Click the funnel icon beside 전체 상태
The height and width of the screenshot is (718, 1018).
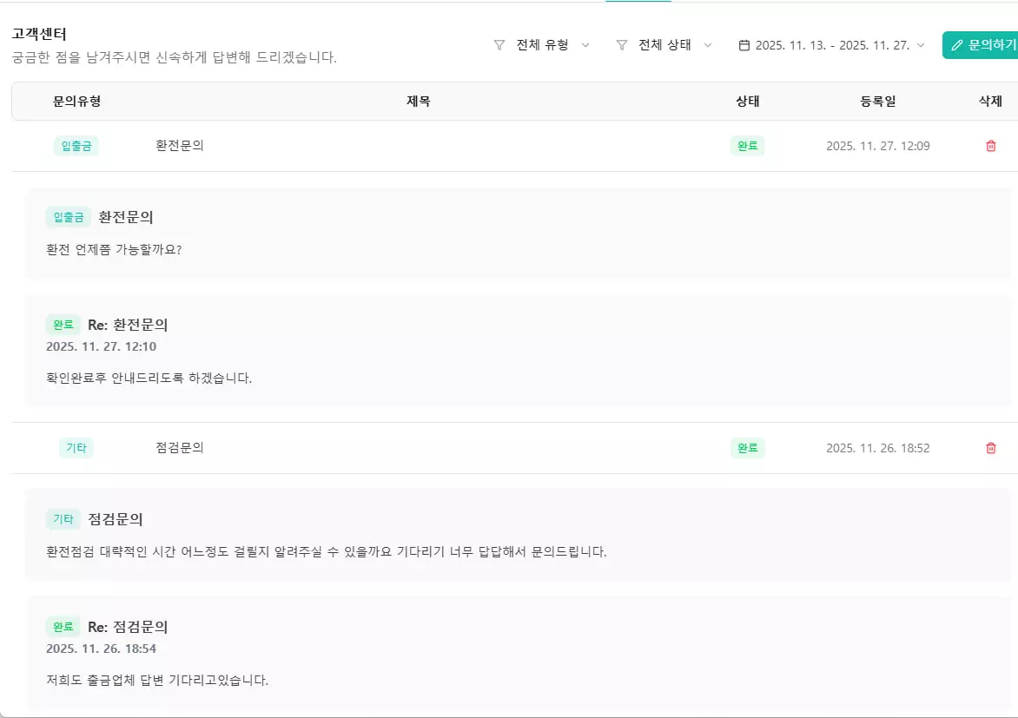click(x=622, y=45)
